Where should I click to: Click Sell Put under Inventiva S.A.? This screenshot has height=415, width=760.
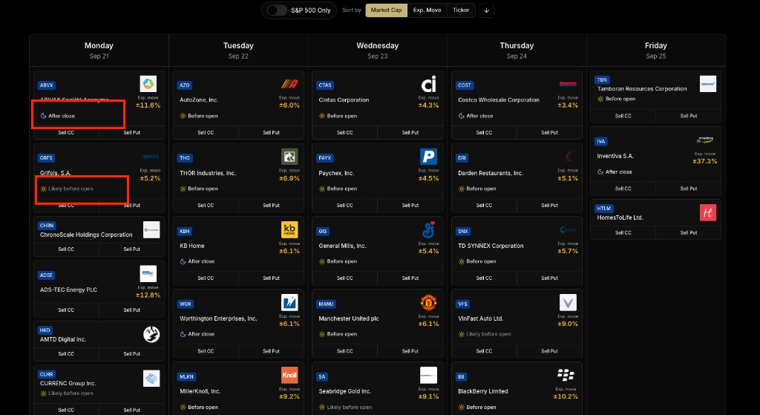point(689,189)
